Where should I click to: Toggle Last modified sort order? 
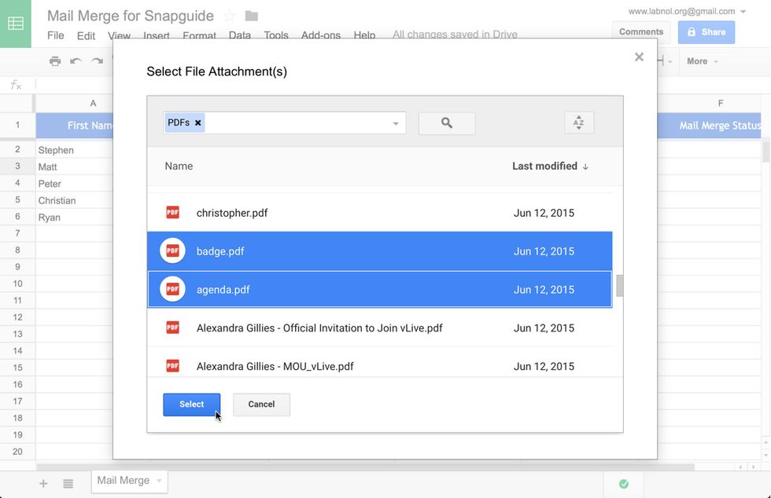coord(550,166)
